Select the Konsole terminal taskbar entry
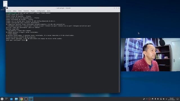The height and width of the screenshot is (101, 180). [31, 99]
